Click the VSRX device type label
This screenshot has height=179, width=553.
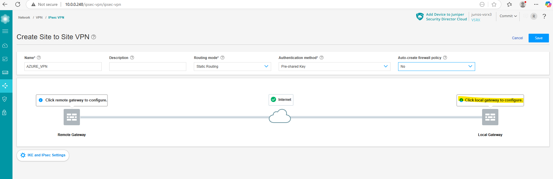click(x=476, y=20)
